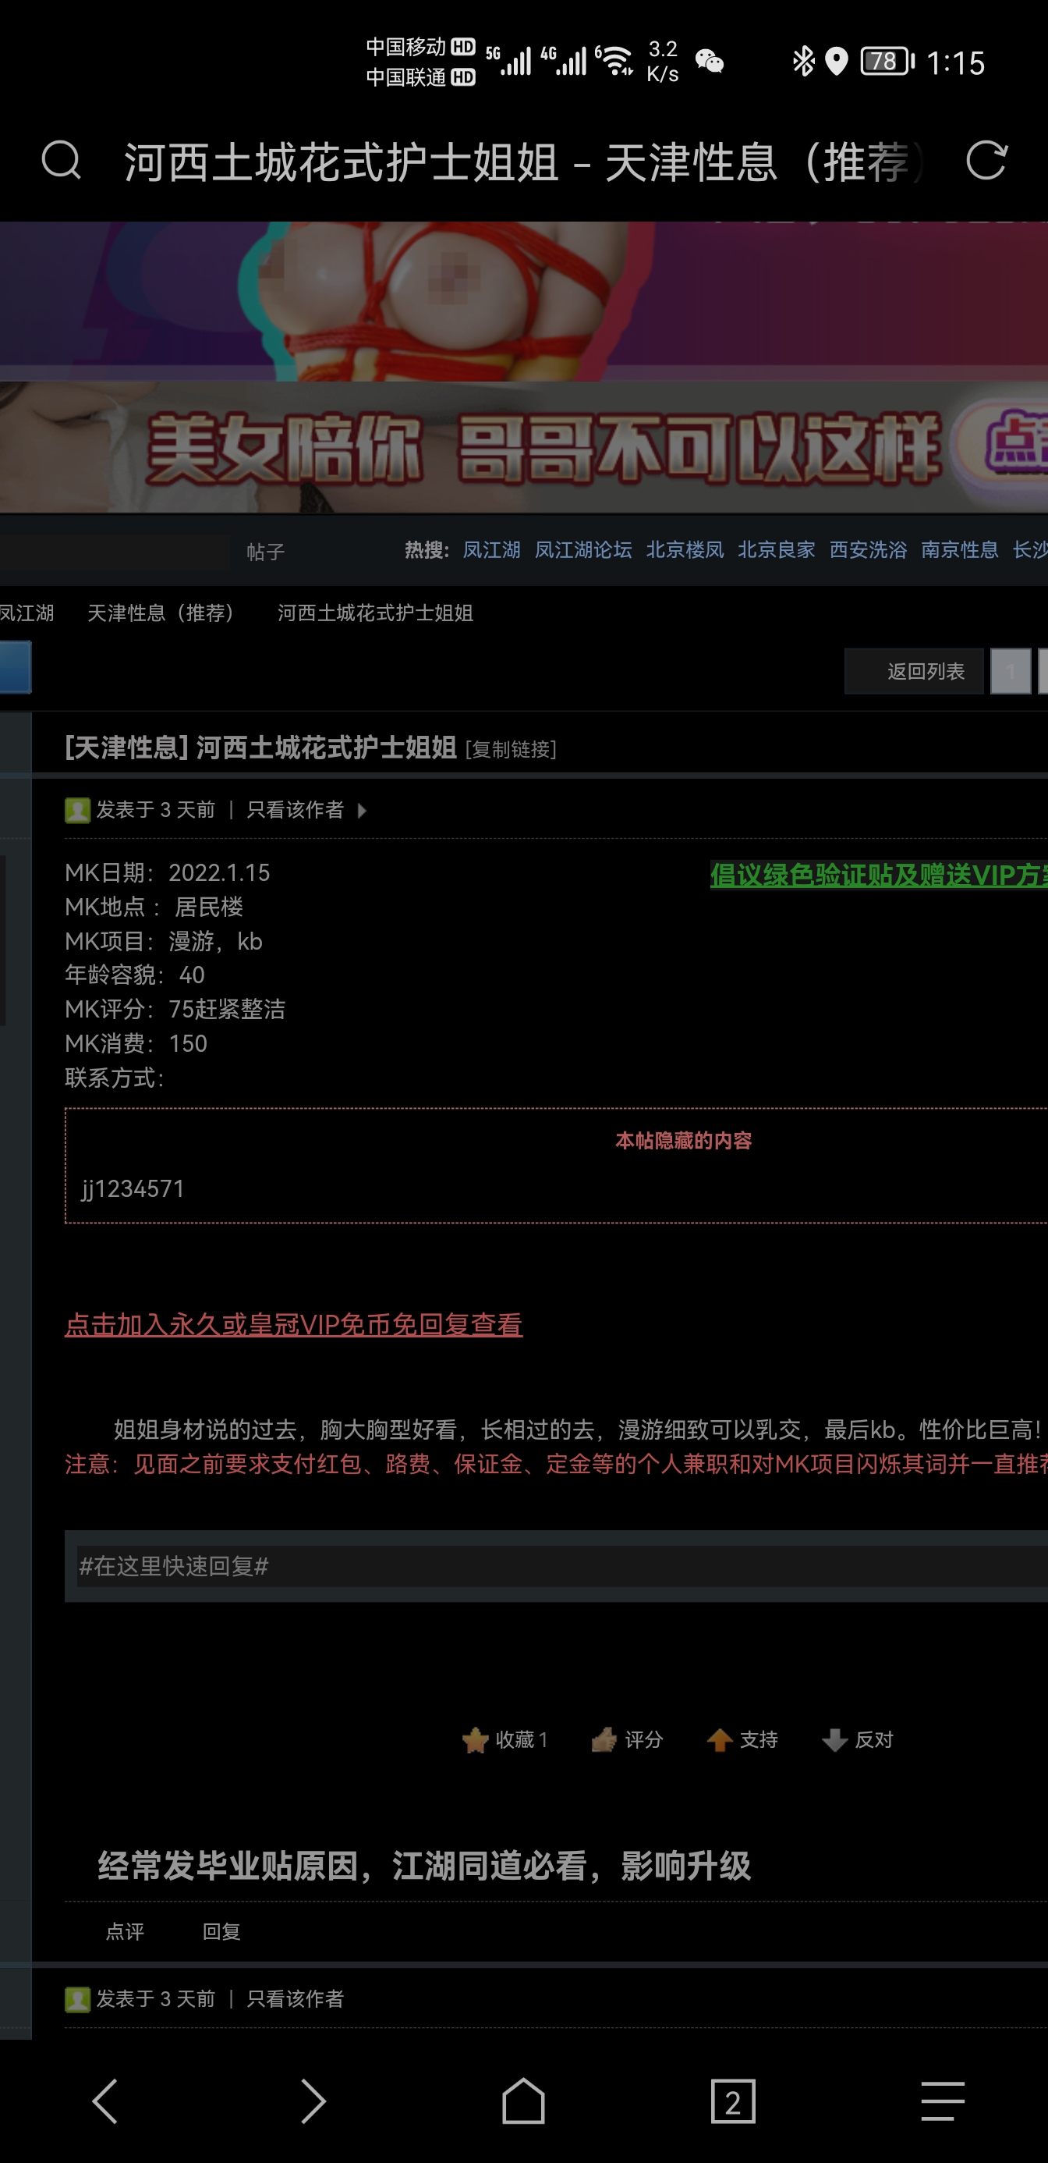Open 经常发毕业贴原因 notice link
Viewport: 1048px width, 2163px height.
[x=424, y=1866]
